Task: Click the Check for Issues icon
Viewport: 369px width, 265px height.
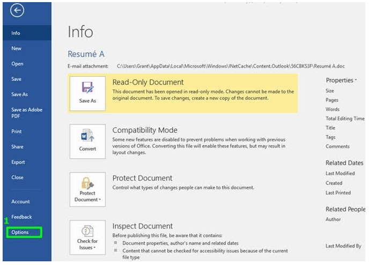Action: (87, 231)
